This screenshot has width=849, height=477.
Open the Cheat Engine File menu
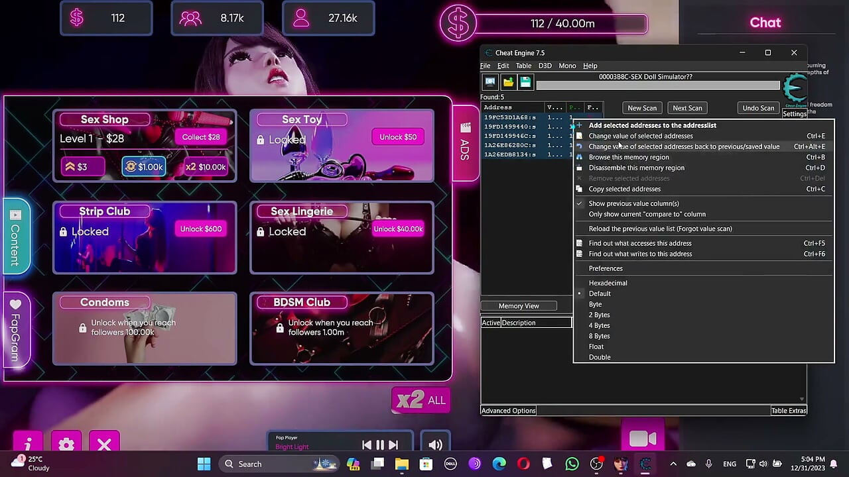tap(486, 66)
